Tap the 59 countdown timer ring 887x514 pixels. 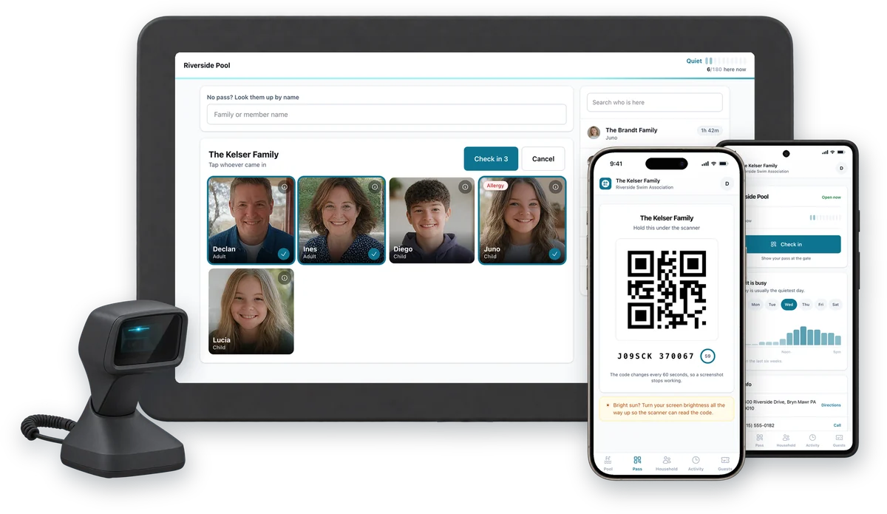click(707, 356)
